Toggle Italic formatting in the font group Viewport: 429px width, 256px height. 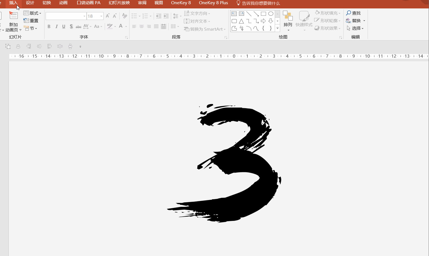click(x=57, y=26)
